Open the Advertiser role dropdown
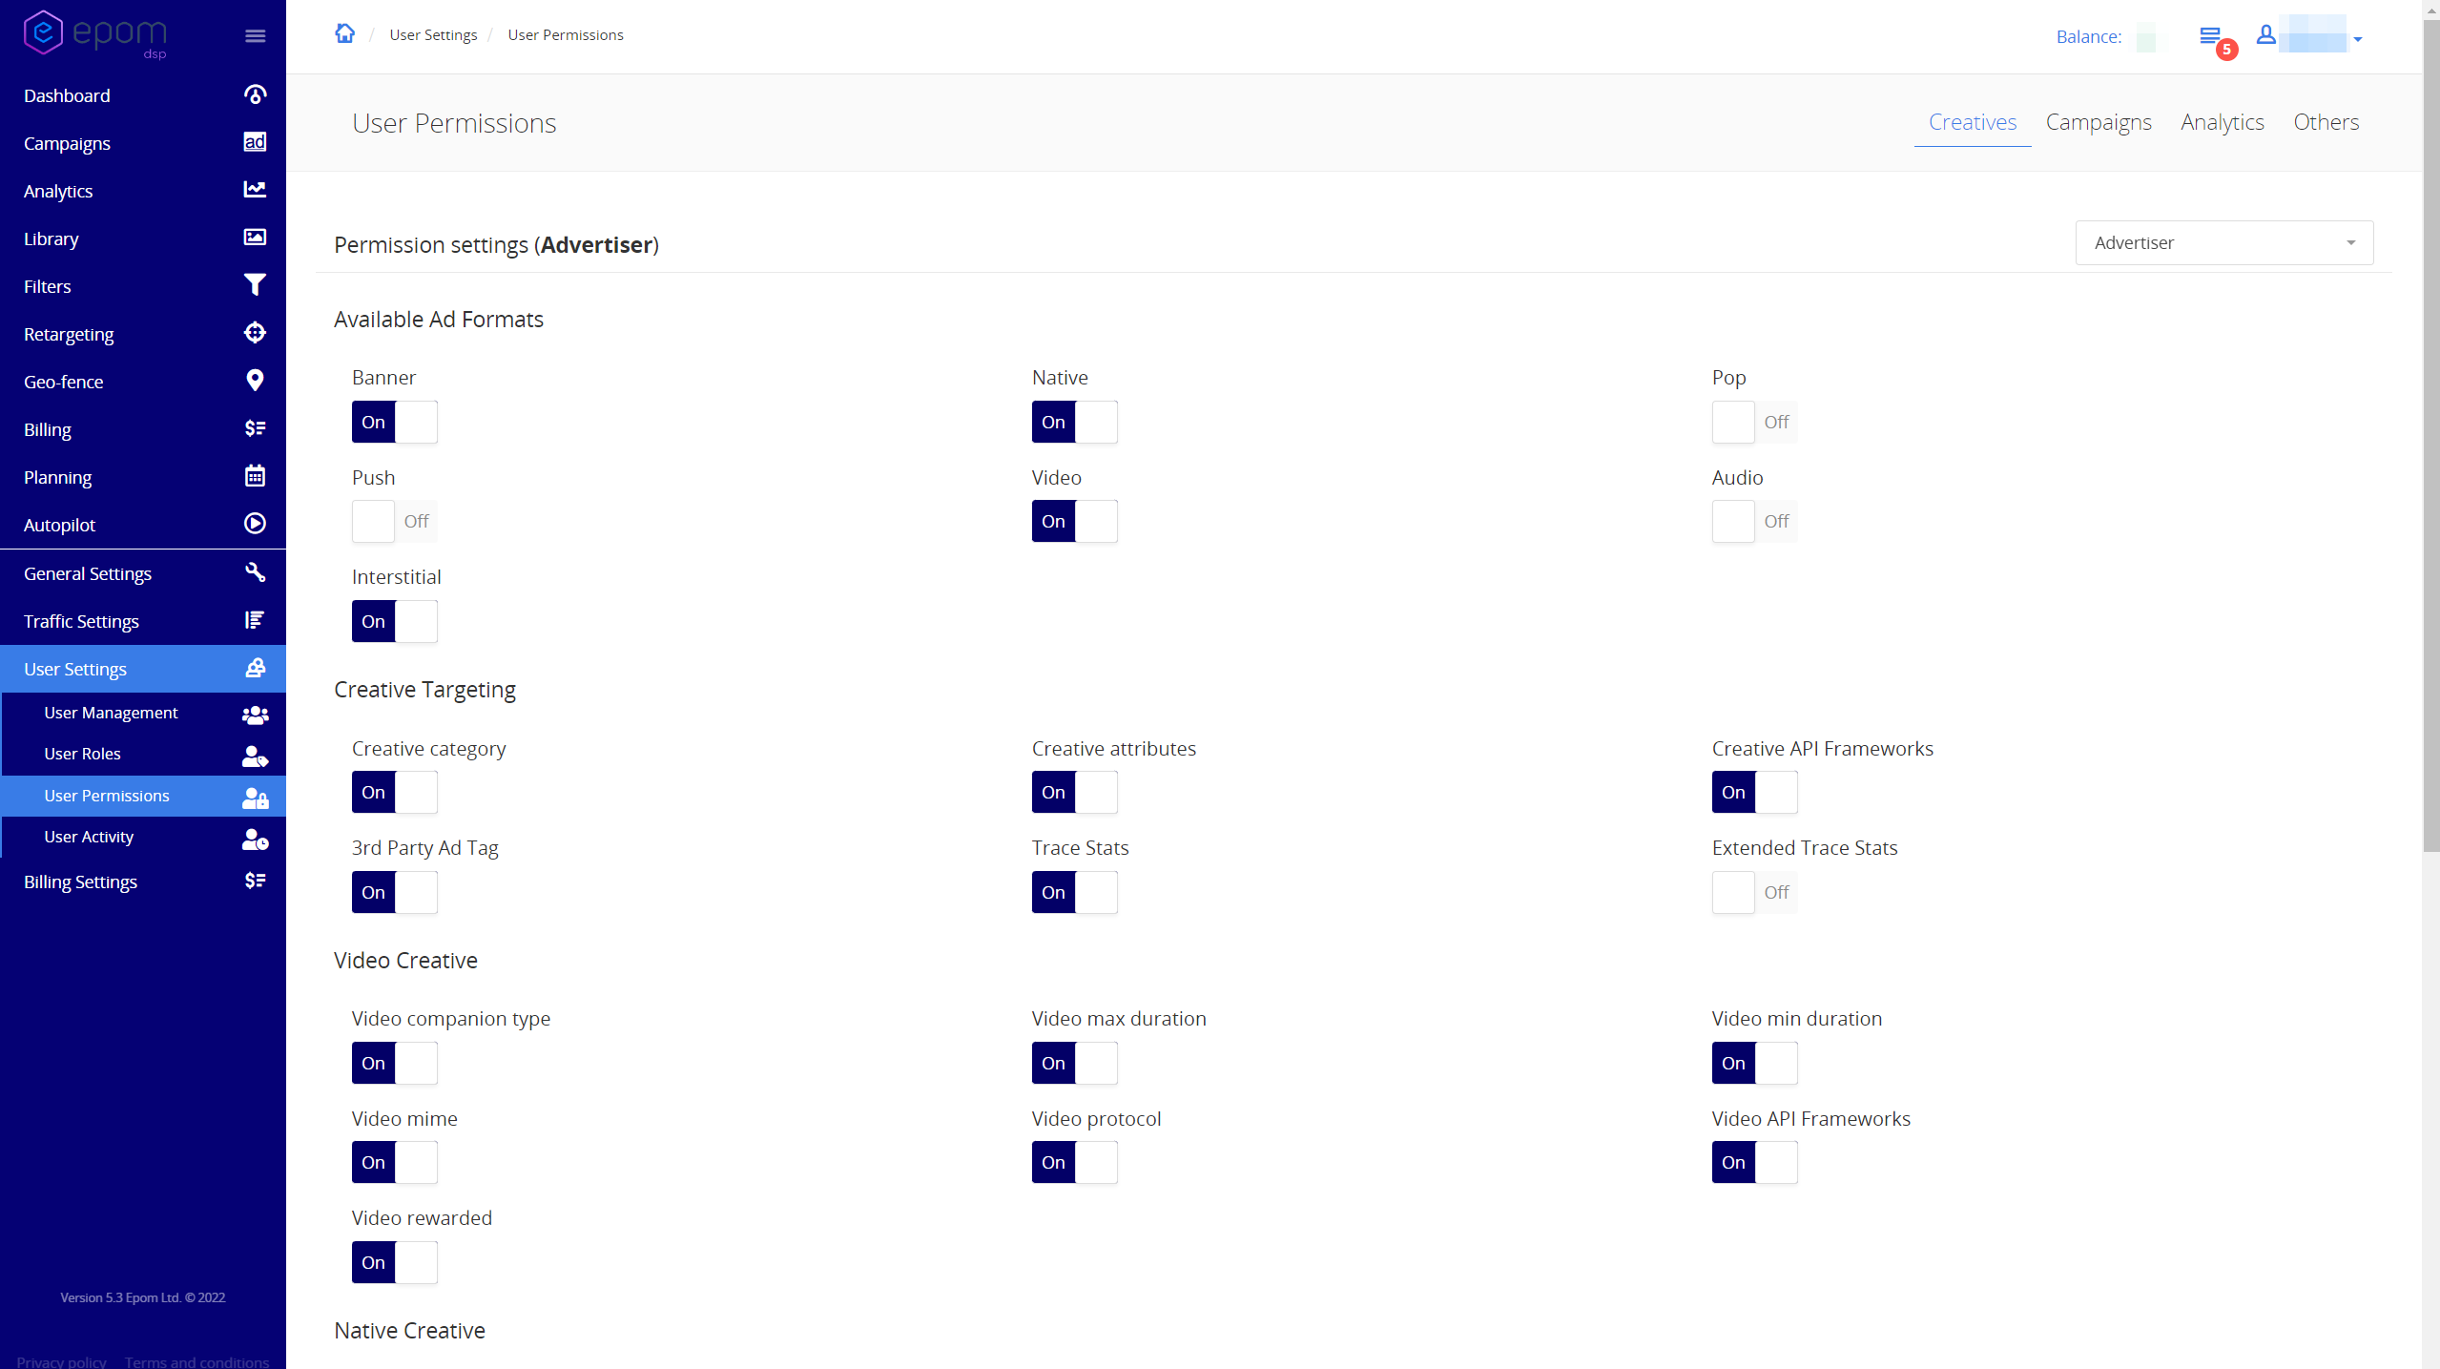 2223,243
